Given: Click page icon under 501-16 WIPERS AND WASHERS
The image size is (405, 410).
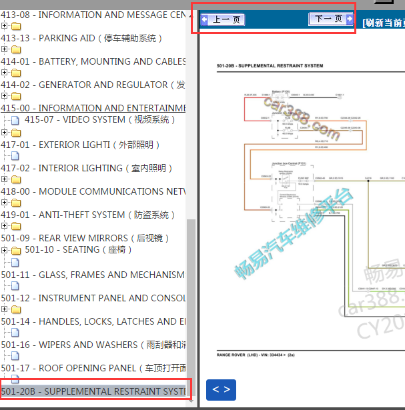Looking at the screenshot, I should point(15,356).
